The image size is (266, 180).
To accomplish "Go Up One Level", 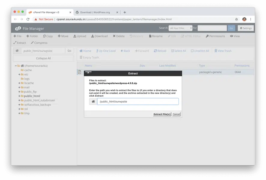I will 97,51.
